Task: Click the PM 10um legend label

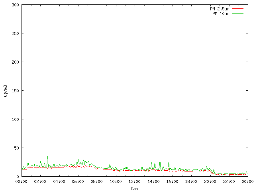Action: [x=221, y=14]
